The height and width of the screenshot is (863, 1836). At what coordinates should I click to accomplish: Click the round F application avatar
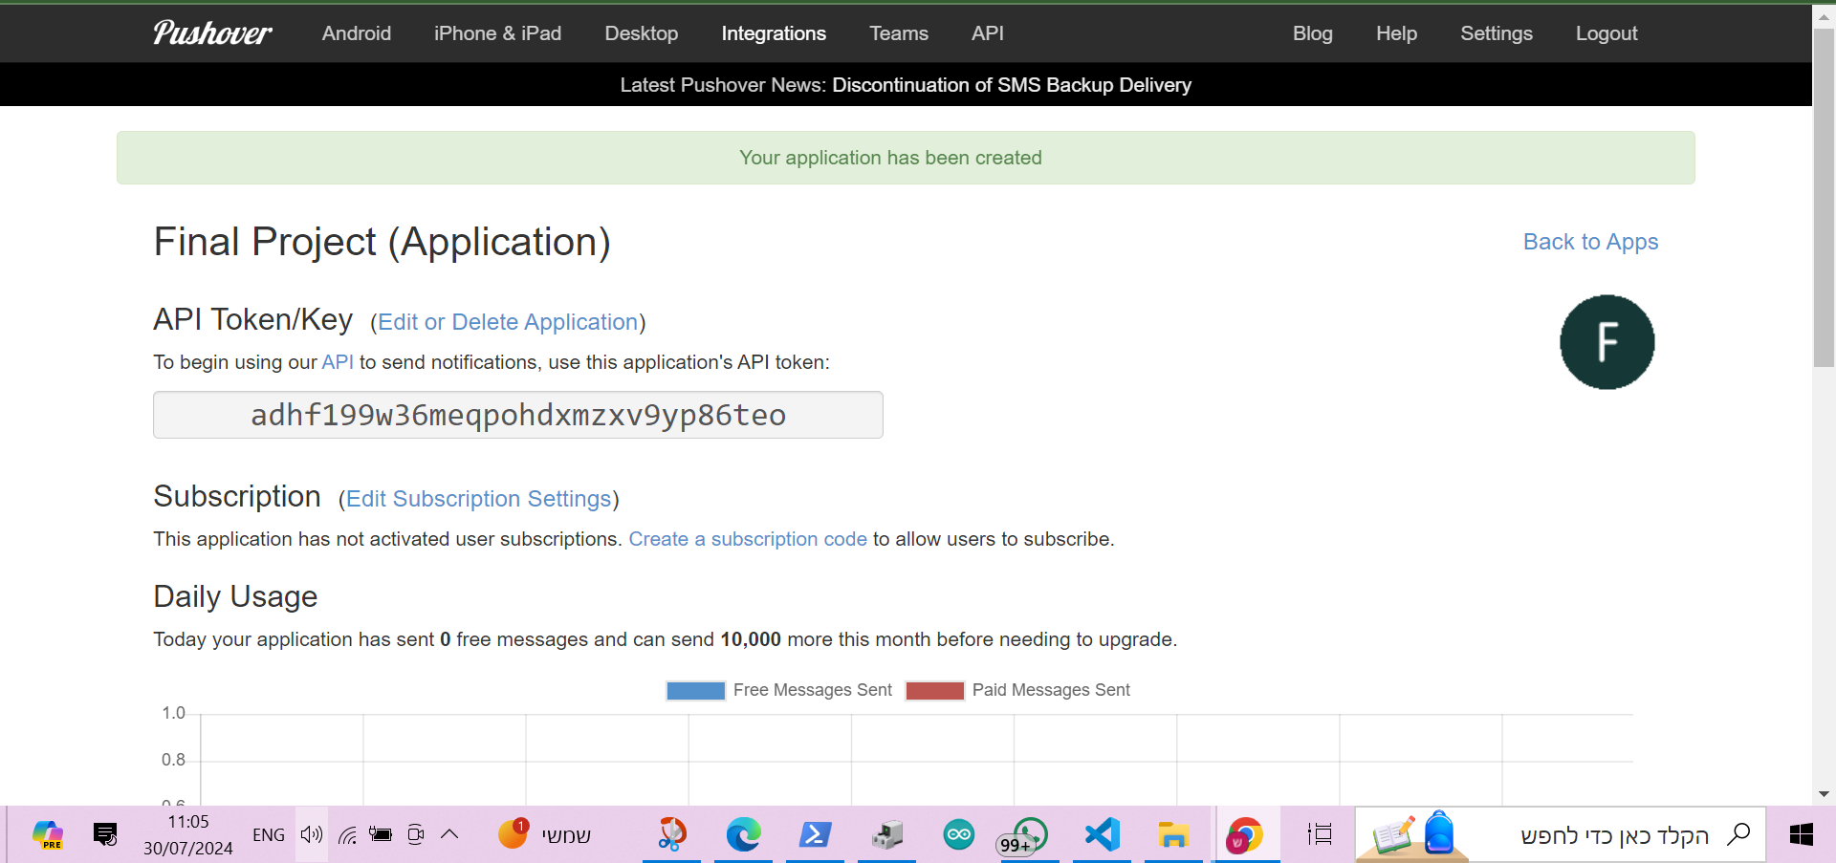tap(1606, 342)
